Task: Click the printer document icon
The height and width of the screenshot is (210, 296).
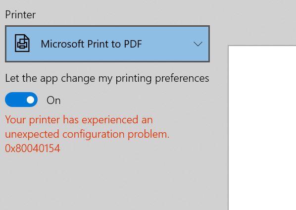Action: tap(22, 43)
